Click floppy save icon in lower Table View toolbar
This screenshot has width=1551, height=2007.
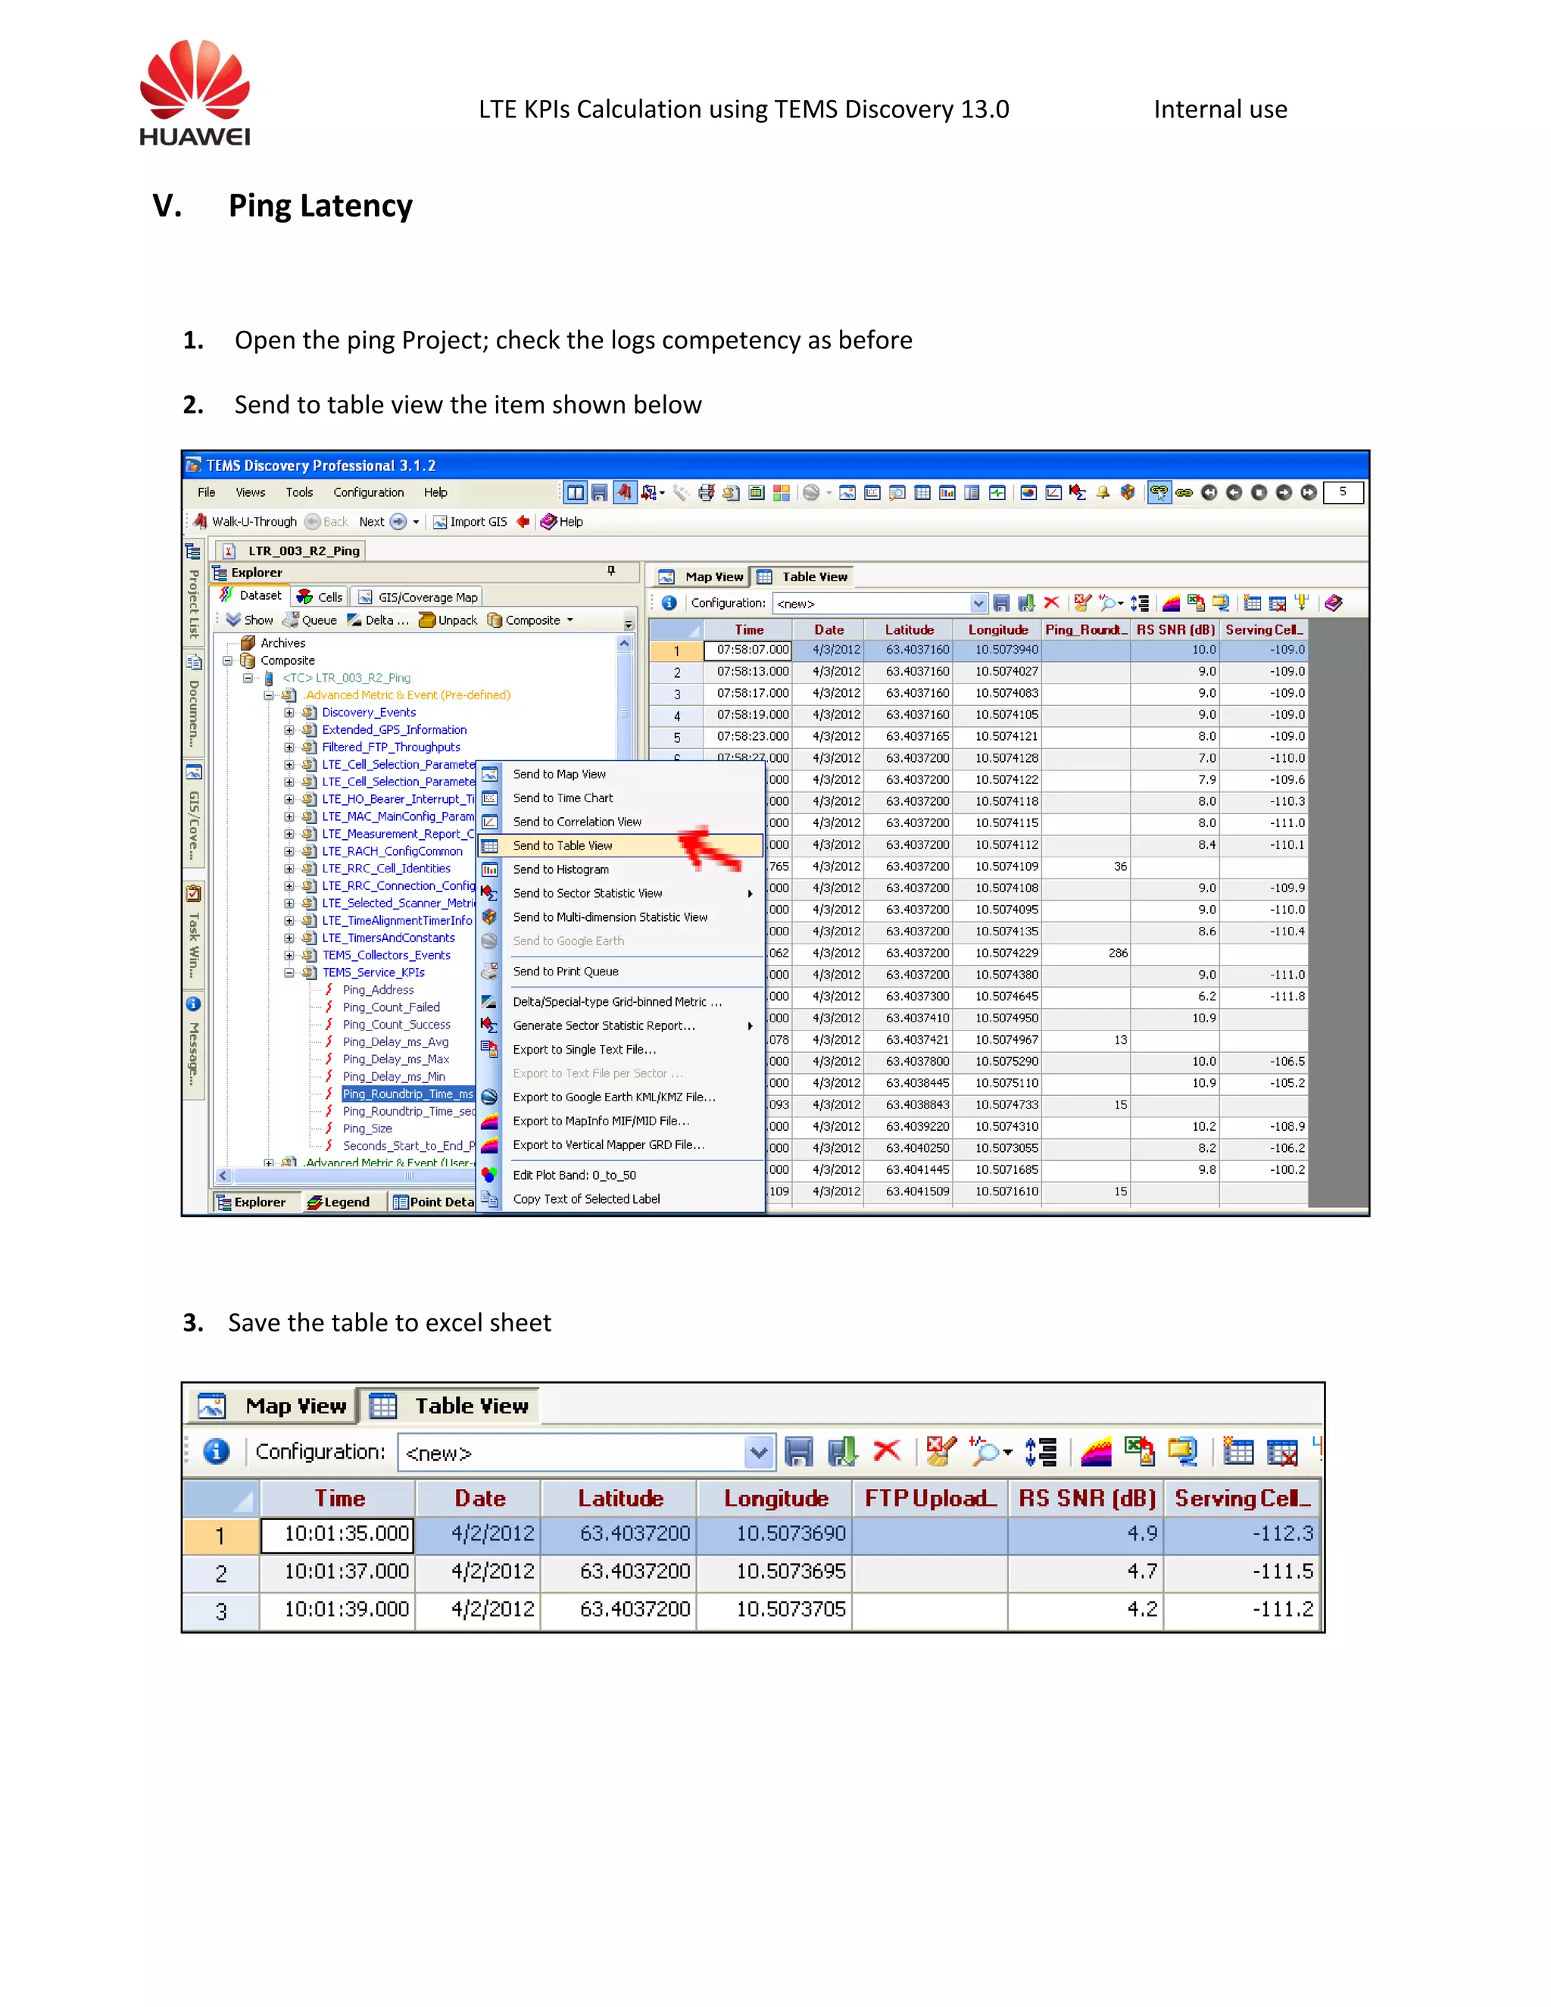click(x=798, y=1452)
